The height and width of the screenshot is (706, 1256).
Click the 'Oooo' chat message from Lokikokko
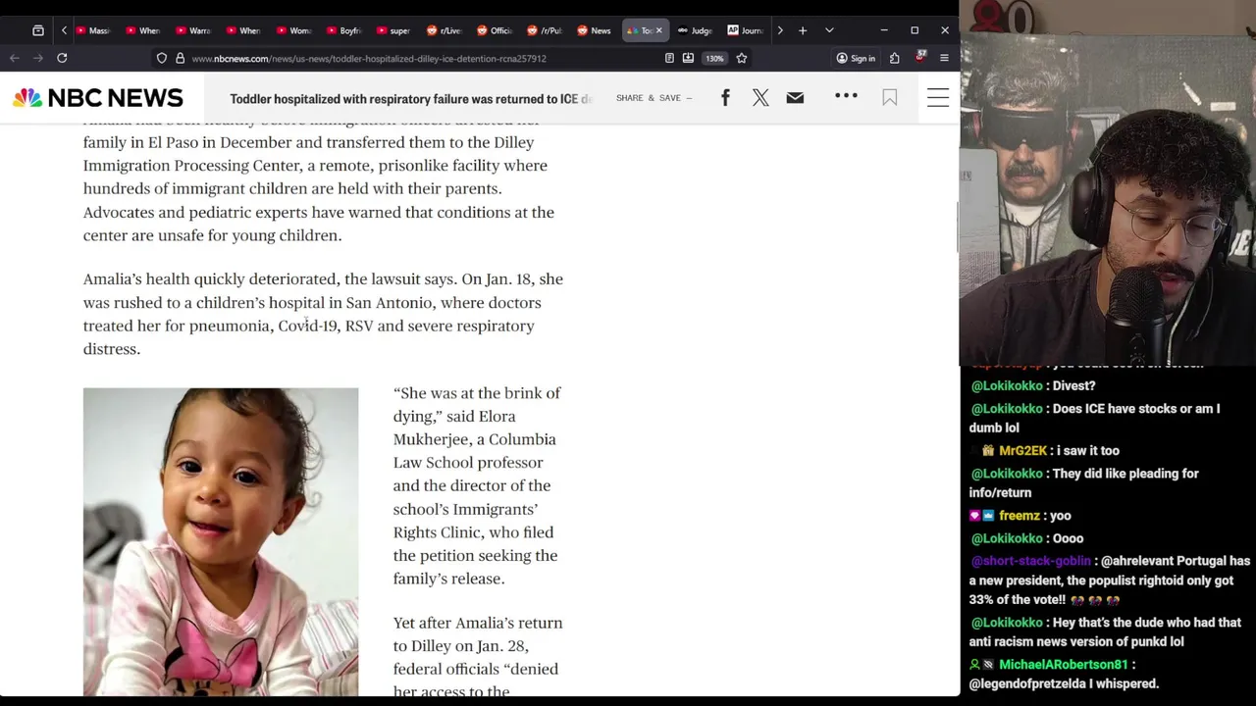[1068, 537]
